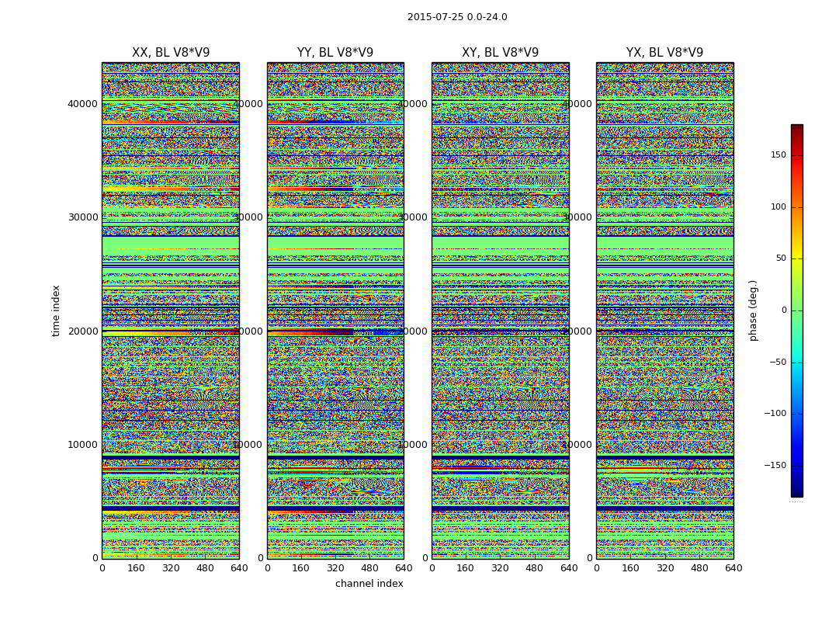Click the YY, BL V8*V9 subplot title
815x621 pixels.
pyautogui.click(x=335, y=53)
